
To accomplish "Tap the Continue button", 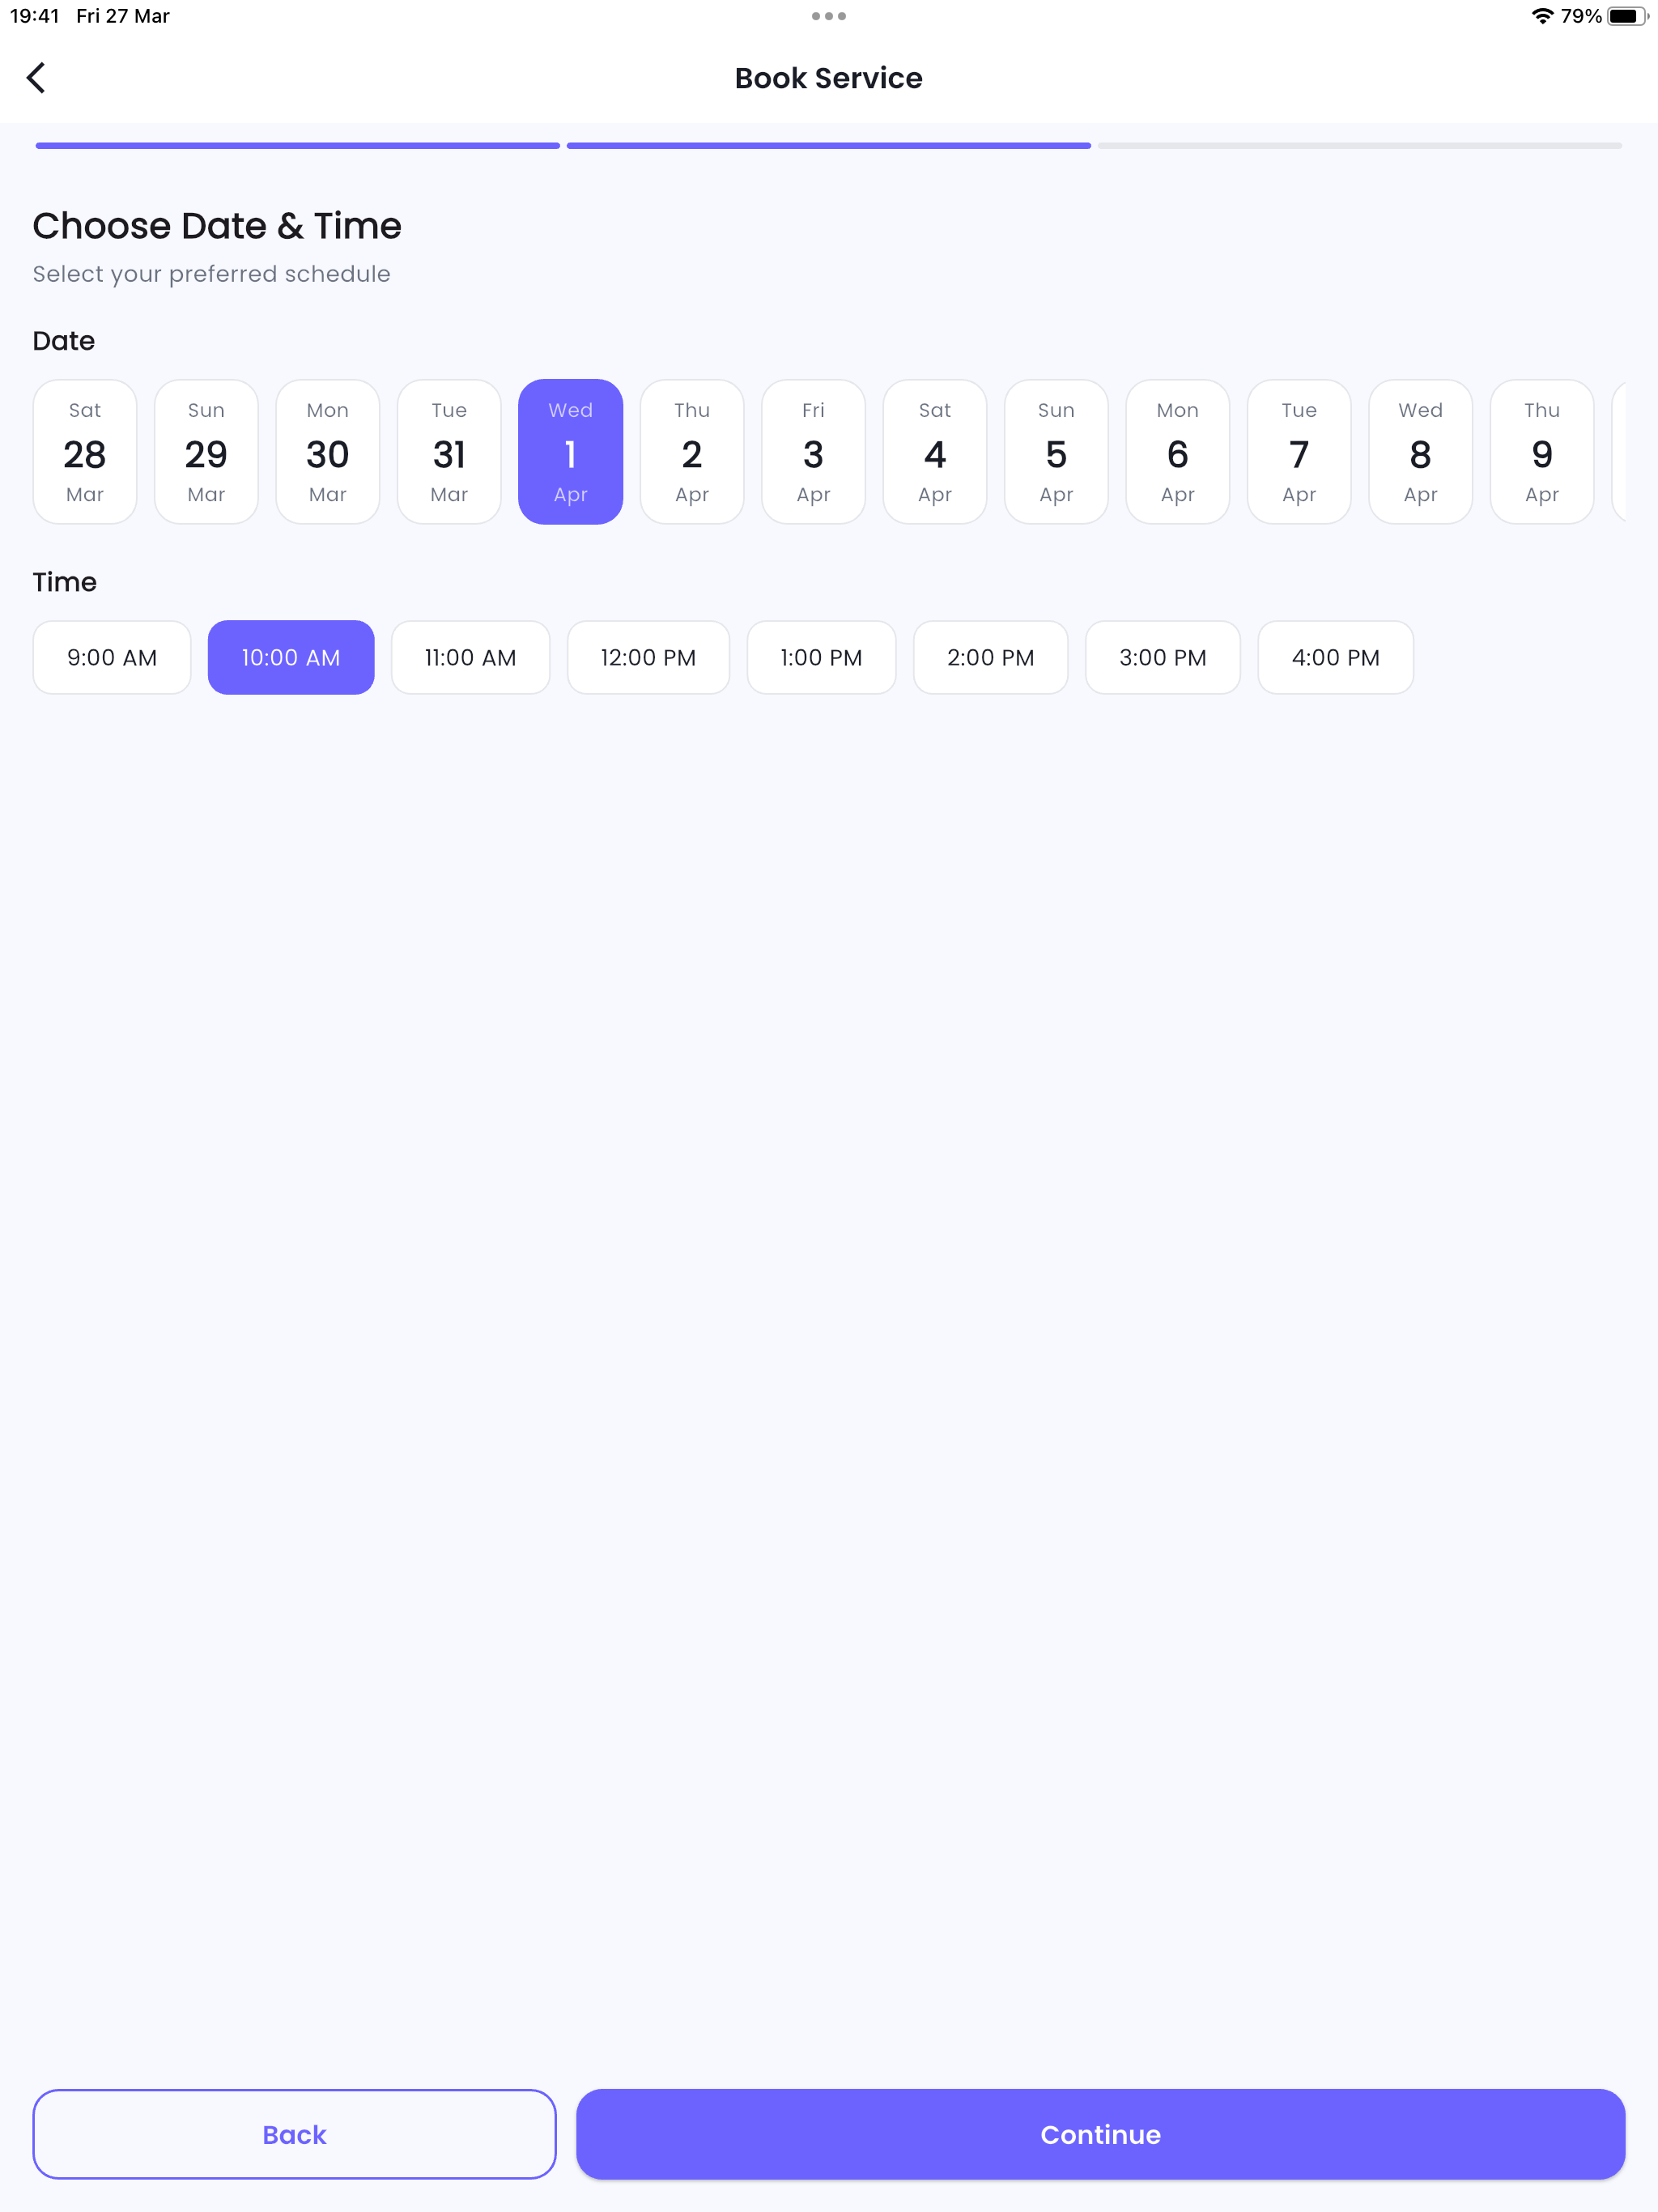I will [1101, 2134].
